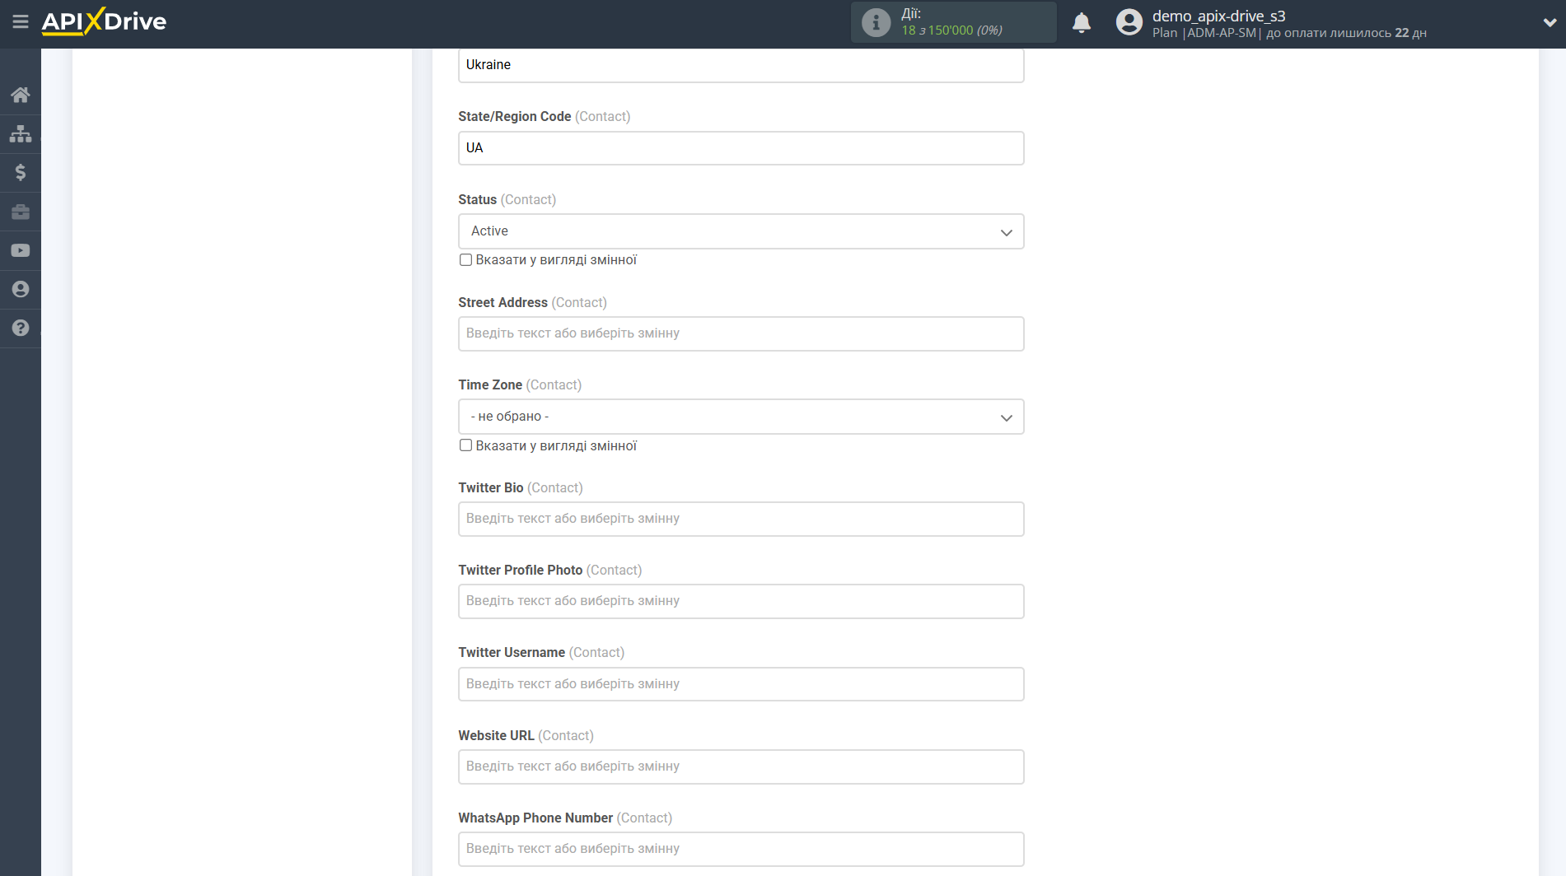Go to home via sidebar house icon
The width and height of the screenshot is (1566, 876).
coord(21,95)
